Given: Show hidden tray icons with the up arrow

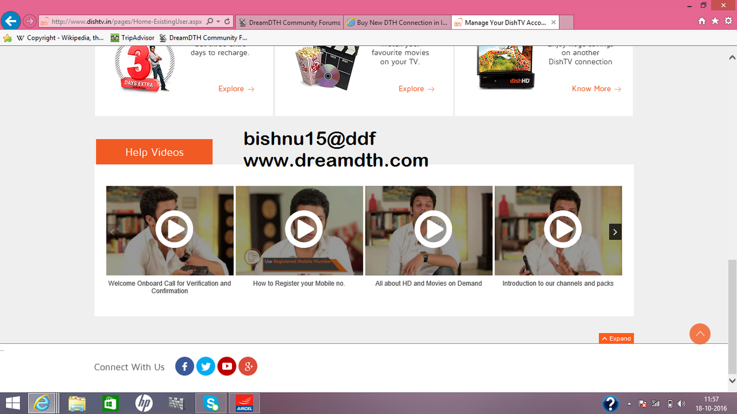Looking at the screenshot, I should [x=629, y=404].
